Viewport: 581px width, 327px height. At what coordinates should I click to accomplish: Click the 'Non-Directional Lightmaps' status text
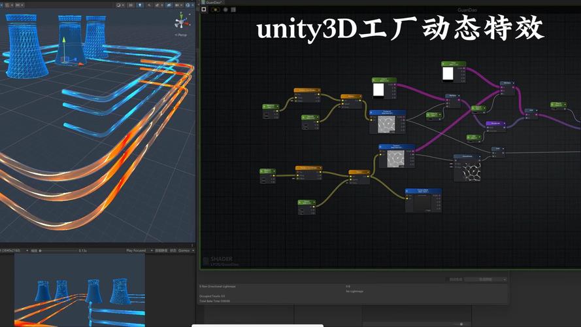pyautogui.click(x=218, y=286)
